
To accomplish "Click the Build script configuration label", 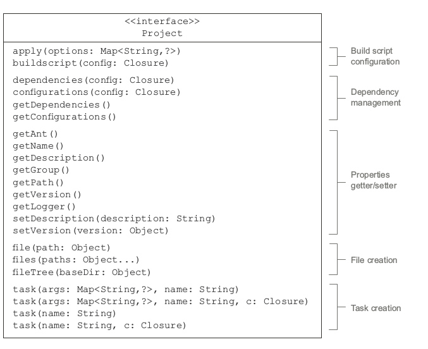I will pos(375,56).
